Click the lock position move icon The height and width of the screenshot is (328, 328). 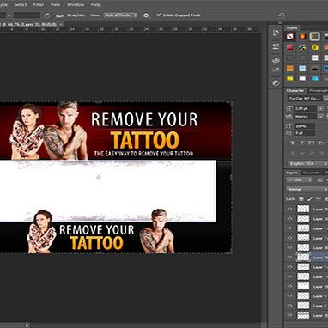coord(319,198)
